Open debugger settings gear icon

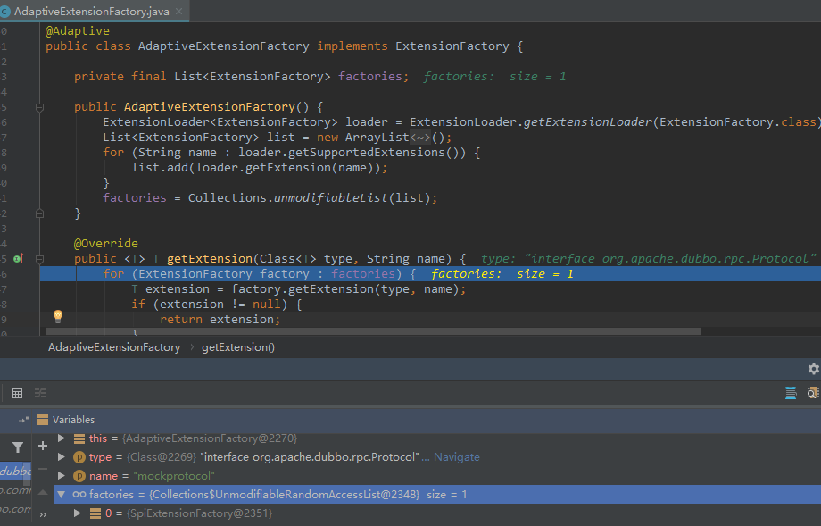pyautogui.click(x=813, y=369)
